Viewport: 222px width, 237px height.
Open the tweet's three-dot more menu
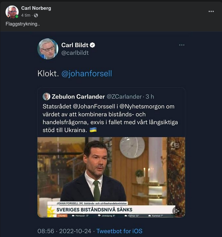182,45
